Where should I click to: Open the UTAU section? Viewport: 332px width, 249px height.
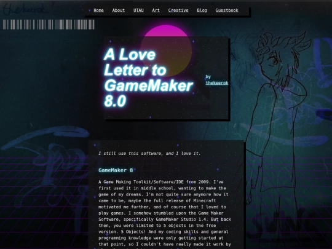138,10
